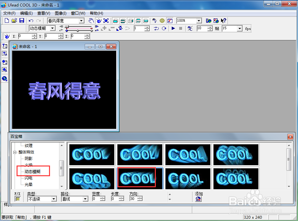Click the display quality icon before frame count

coord(190,28)
